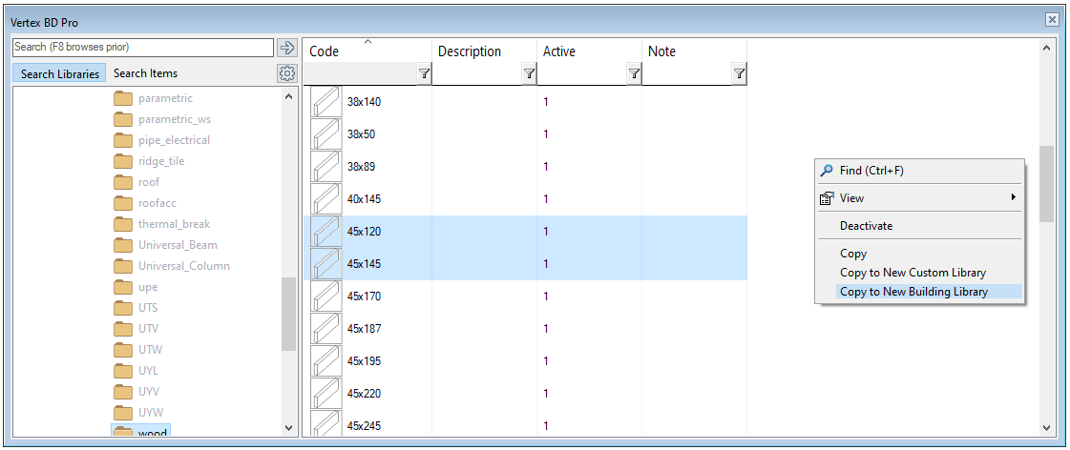Click the Find magnifier icon in menu
The height and width of the screenshot is (450, 1070).
tap(827, 171)
